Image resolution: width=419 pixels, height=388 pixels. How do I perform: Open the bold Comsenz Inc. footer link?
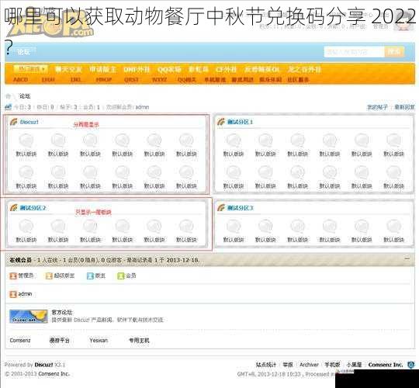(x=385, y=365)
